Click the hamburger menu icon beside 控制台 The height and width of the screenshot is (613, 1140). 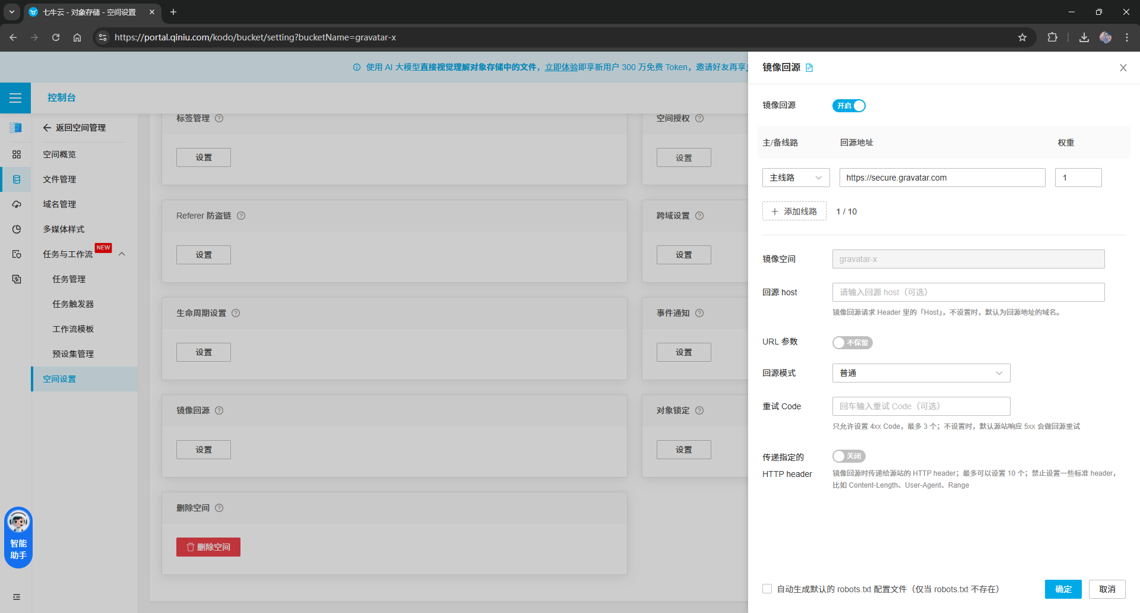tap(15, 98)
